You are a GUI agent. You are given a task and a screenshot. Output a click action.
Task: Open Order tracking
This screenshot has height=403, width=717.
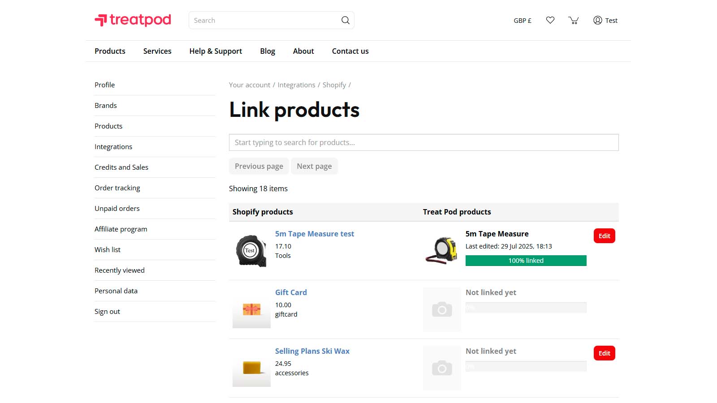click(117, 188)
